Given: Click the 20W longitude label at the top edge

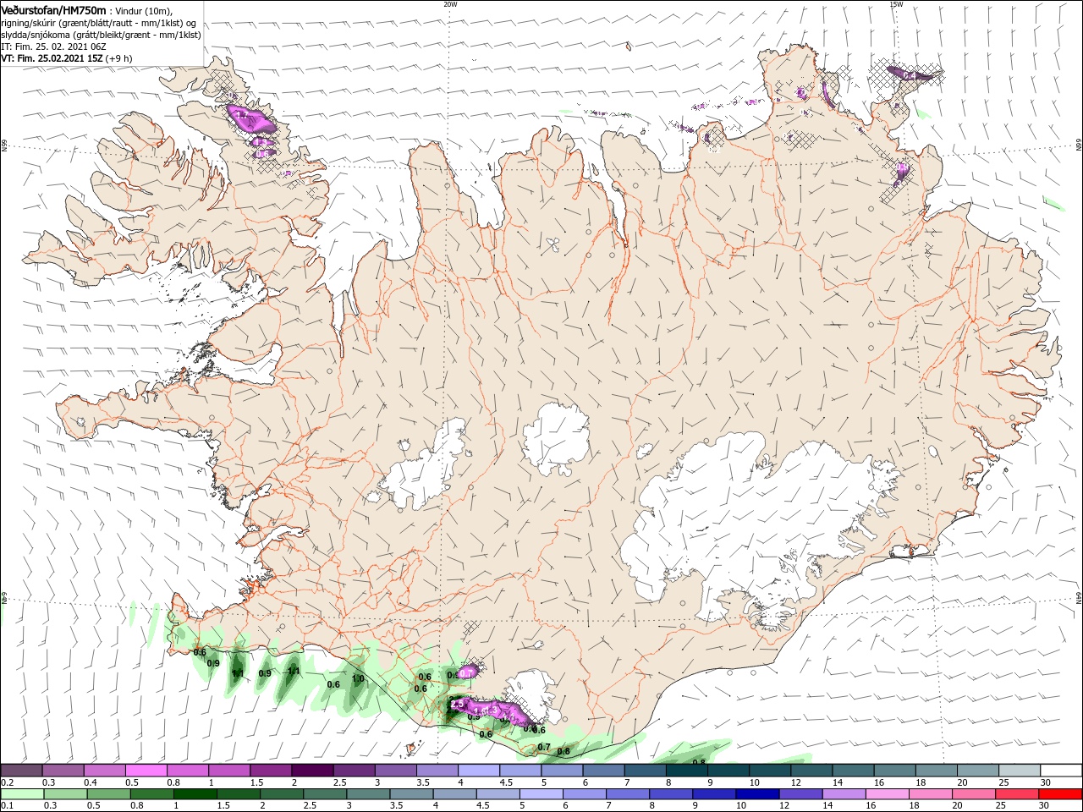Looking at the screenshot, I should 450,4.
